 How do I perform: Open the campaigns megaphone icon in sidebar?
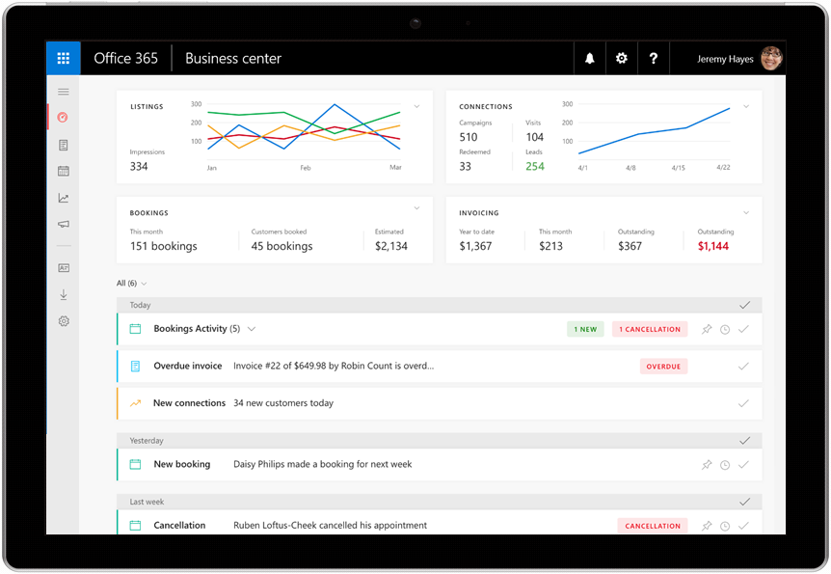[64, 224]
